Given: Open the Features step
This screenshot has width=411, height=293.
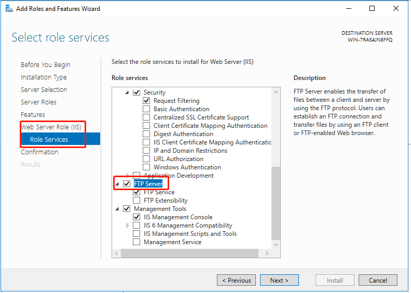Looking at the screenshot, I should click(x=33, y=115).
